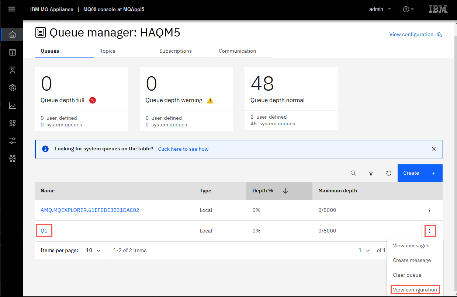Click the red queue depth full icon
The width and height of the screenshot is (457, 297).
93,100
